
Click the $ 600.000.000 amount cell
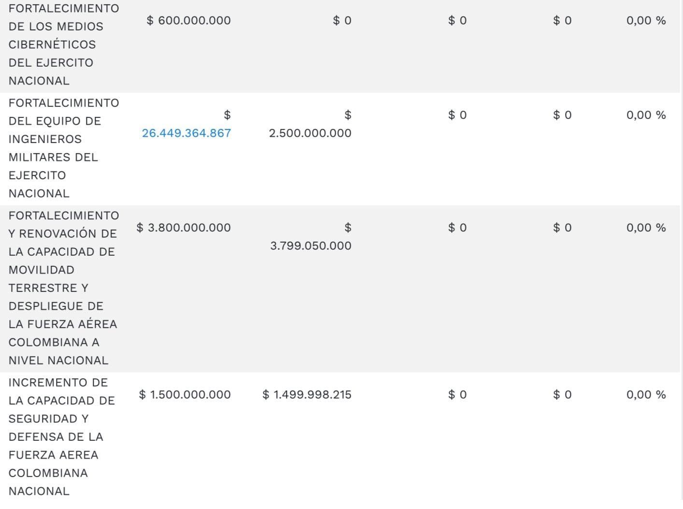[x=189, y=20]
